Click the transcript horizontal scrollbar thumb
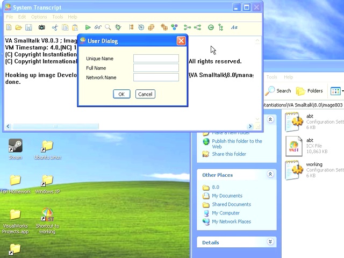 tap(56, 126)
